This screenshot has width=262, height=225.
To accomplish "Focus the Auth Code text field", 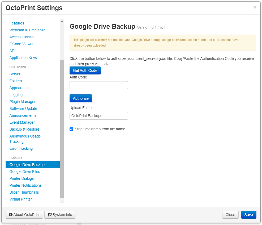I will [x=98, y=85].
